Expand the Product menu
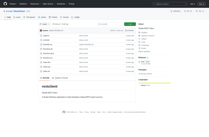Screen dimensions: 209x137 (x=14, y=4)
